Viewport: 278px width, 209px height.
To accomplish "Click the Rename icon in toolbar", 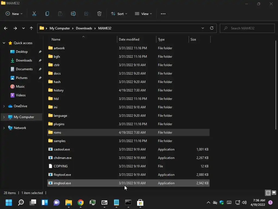I will (x=73, y=14).
